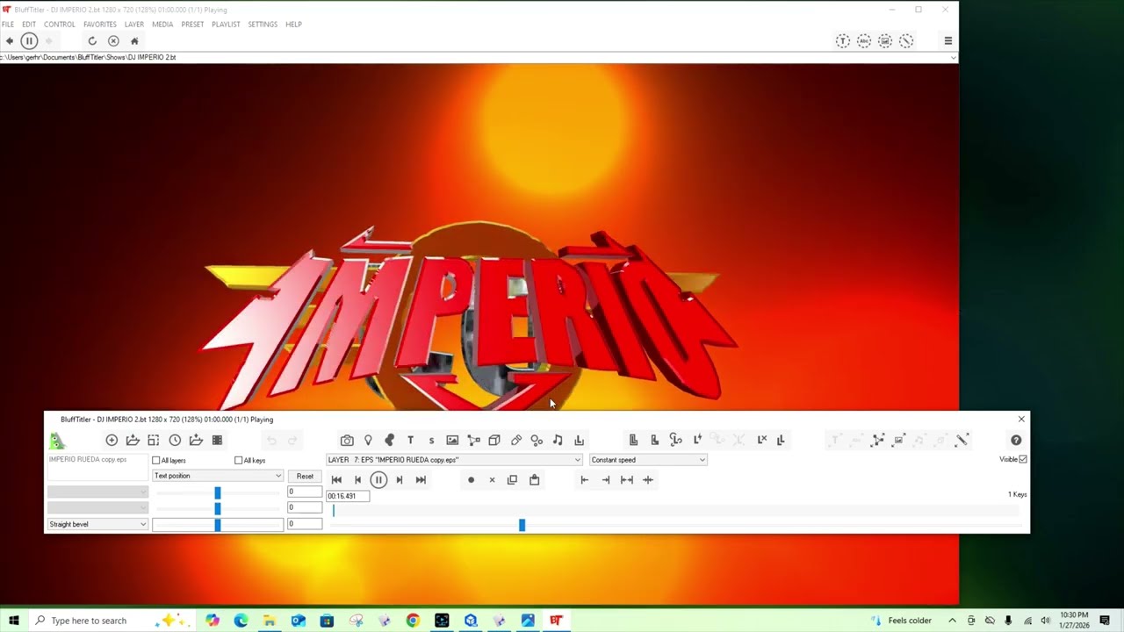1124x632 pixels.
Task: Click the delete layer L-x icon
Action: (761, 440)
